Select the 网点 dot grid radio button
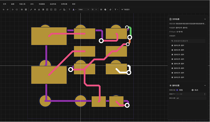Image resolution: width=210 pixels, height=122 pixels. click(193, 90)
